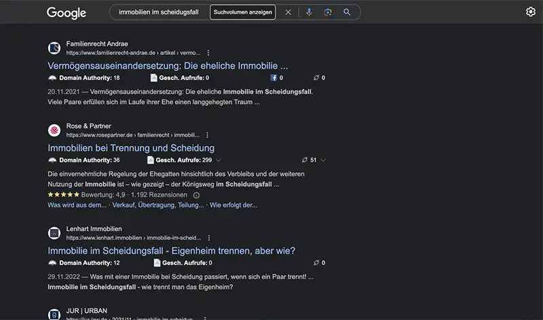Screen dimensions: 543x320
Task: Open three-dot menu for Lenhart Immobilien result
Action: [x=209, y=238]
